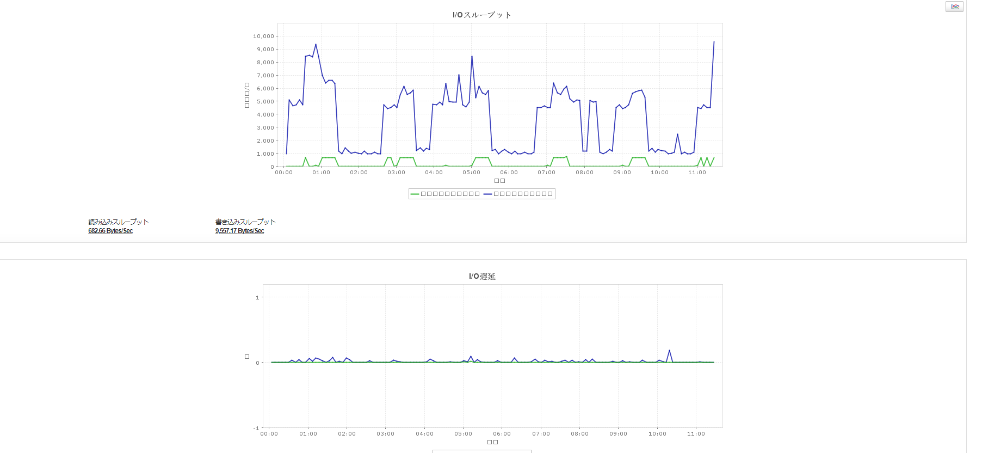
Task: Select the 書き込みスループット label
Action: [x=245, y=222]
